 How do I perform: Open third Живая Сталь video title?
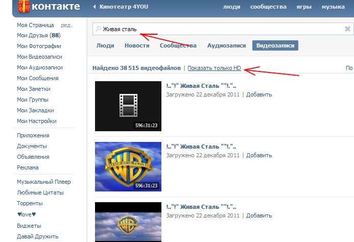pyautogui.click(x=201, y=207)
